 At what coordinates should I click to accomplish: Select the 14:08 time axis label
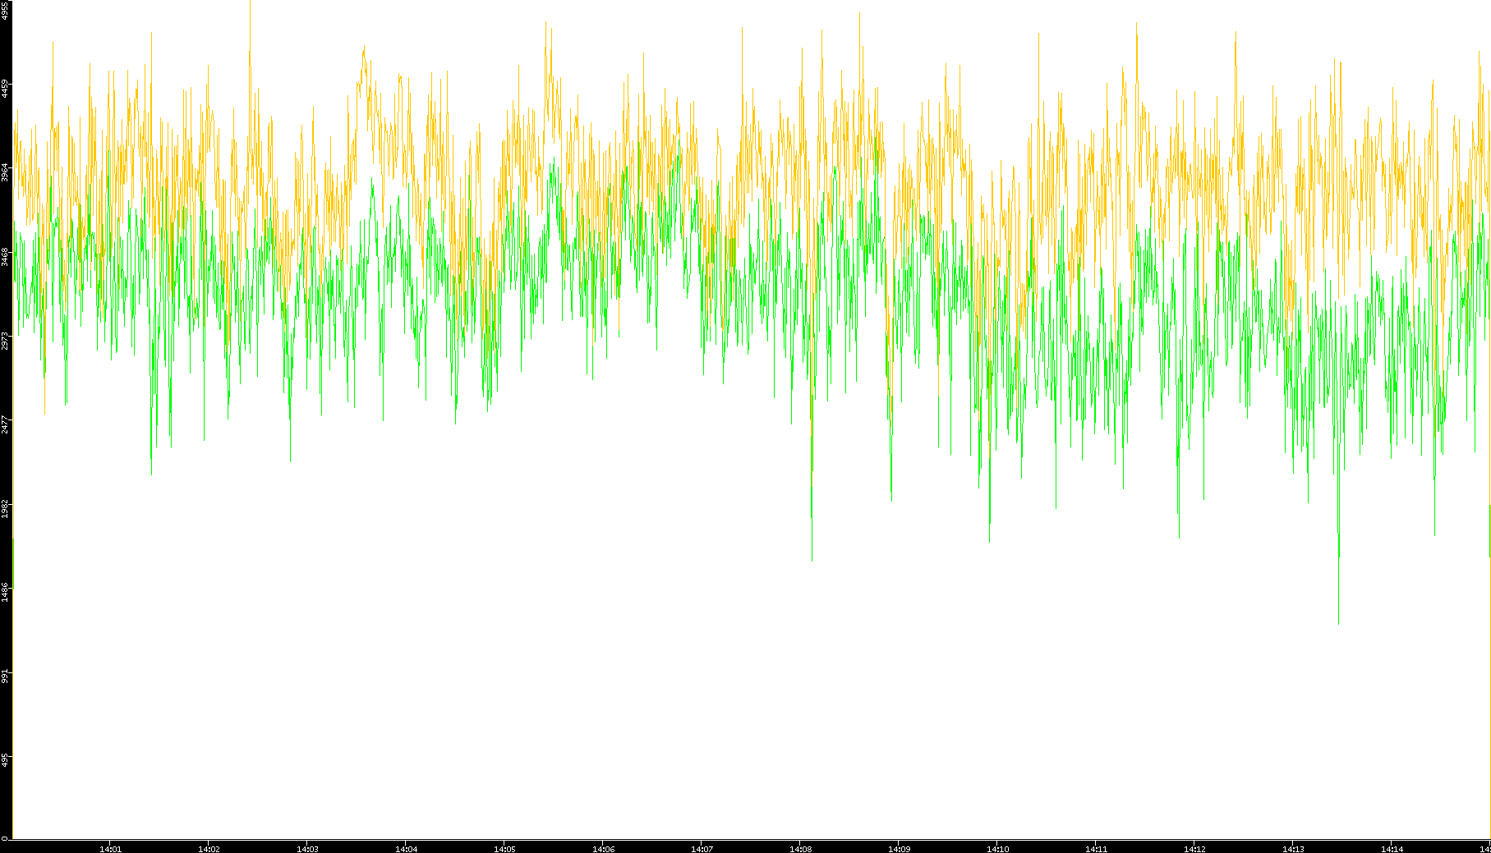800,849
